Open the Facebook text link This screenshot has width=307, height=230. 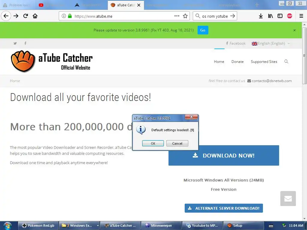click(236, 43)
